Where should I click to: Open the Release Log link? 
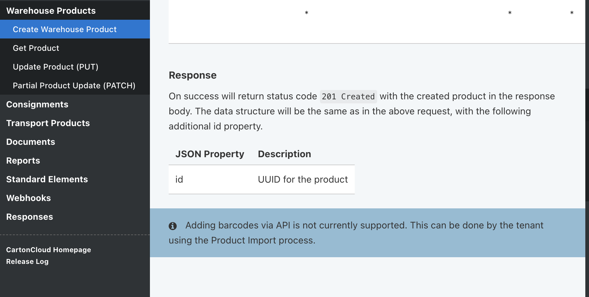coord(27,262)
